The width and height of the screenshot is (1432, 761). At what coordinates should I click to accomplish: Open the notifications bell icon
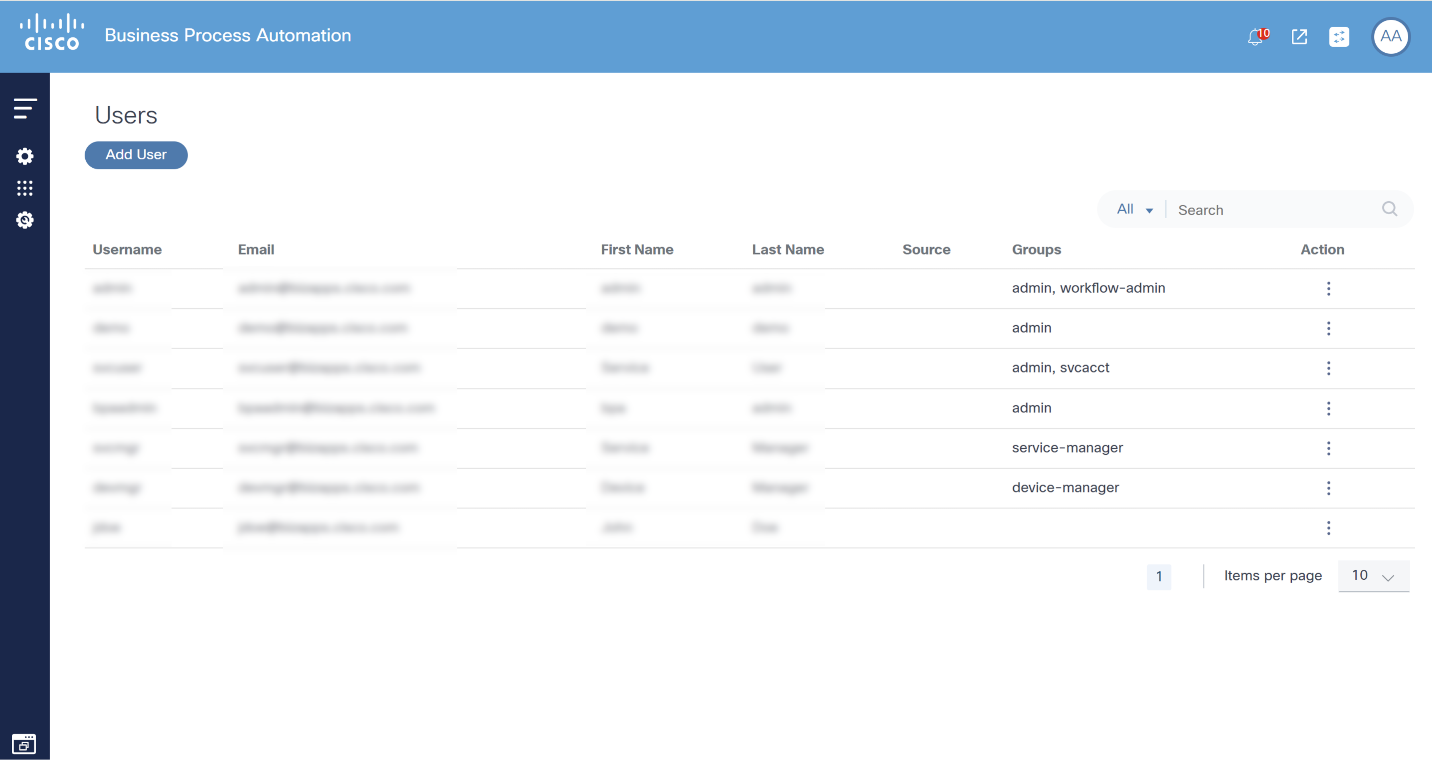(1255, 37)
